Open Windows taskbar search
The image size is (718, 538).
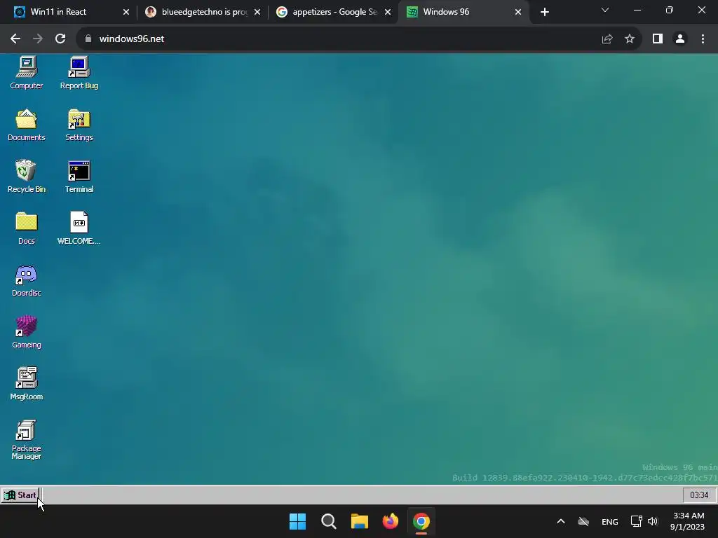pos(329,521)
